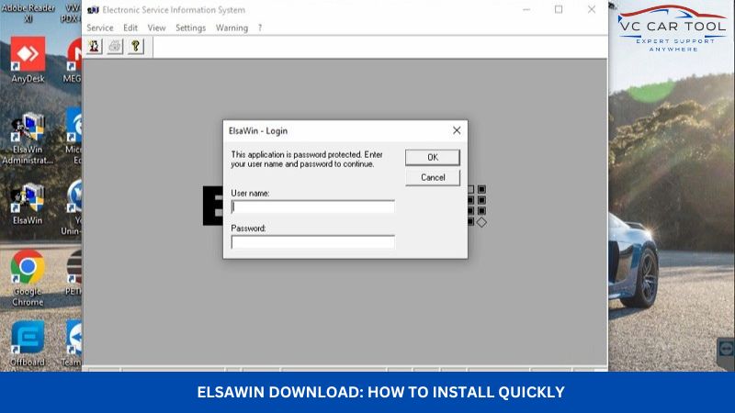The width and height of the screenshot is (735, 413).
Task: Maximize the Electronic Service Information System window
Action: point(559,9)
